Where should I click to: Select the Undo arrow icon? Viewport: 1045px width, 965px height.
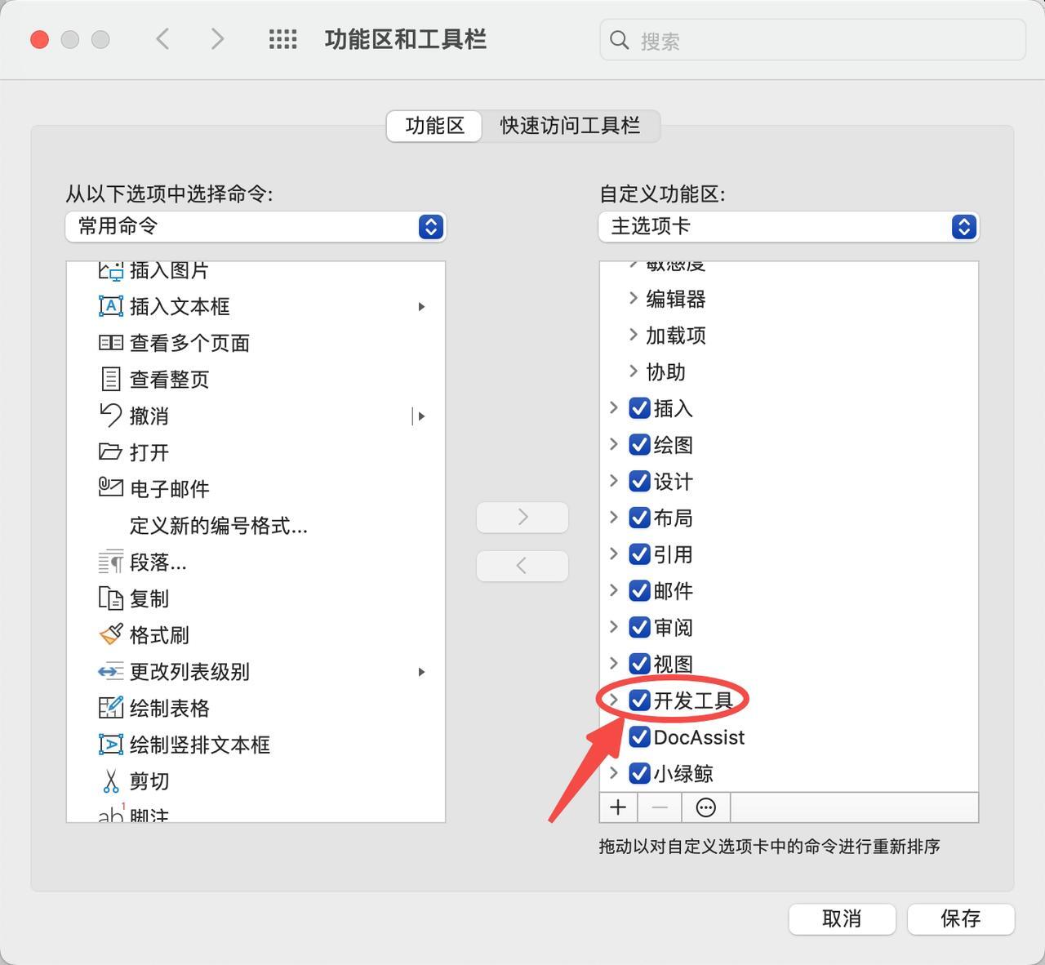(x=110, y=416)
